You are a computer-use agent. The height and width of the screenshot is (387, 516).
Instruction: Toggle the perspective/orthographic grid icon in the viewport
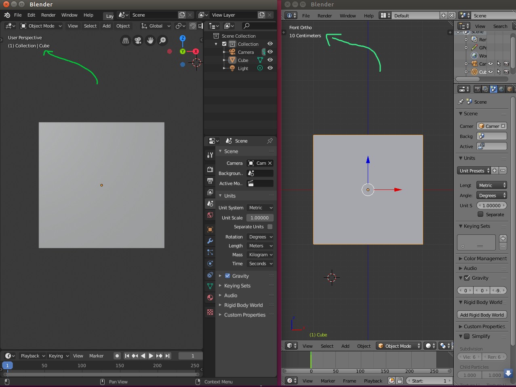(126, 40)
